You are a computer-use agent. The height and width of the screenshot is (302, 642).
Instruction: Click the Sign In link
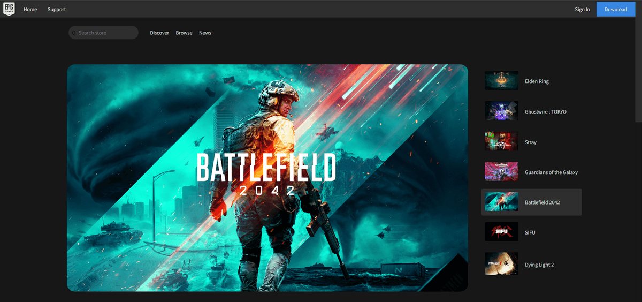coord(582,9)
